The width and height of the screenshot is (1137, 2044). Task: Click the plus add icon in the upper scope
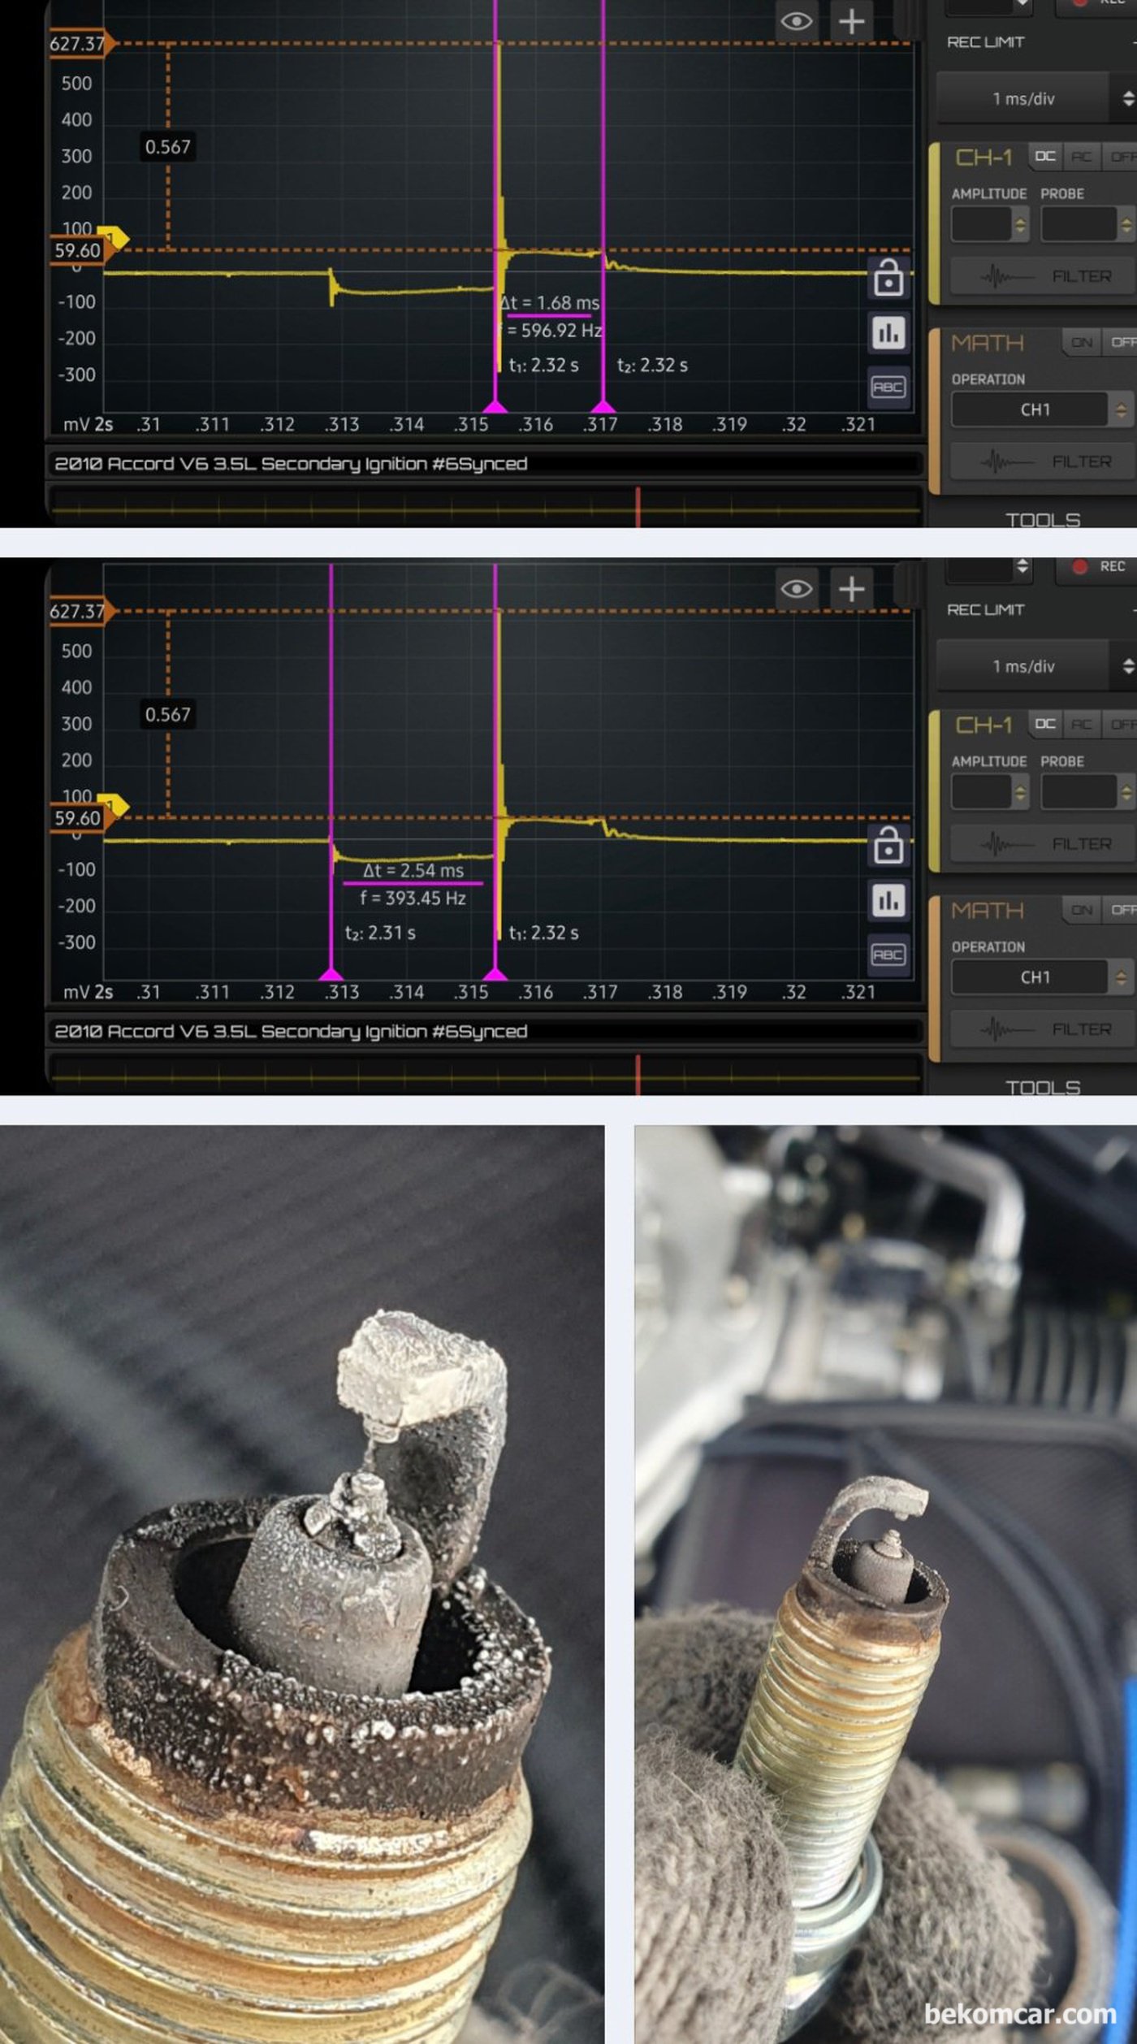[x=850, y=21]
